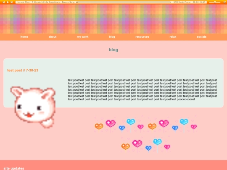Click the test post // 7-30-23 title
This screenshot has width=227, height=170.
(23, 70)
